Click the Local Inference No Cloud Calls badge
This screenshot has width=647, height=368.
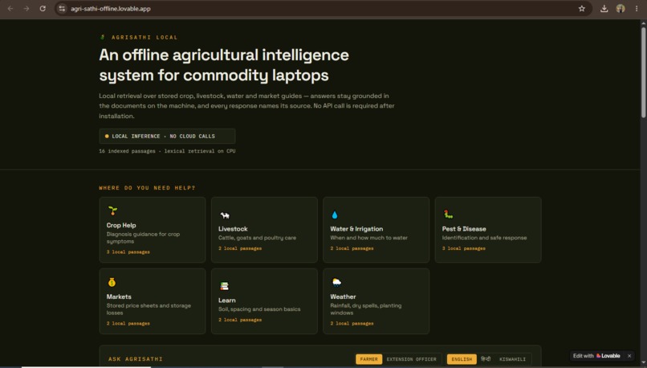point(167,136)
